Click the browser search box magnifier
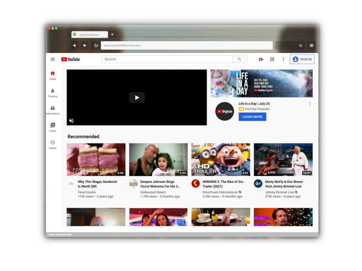 [x=300, y=46]
